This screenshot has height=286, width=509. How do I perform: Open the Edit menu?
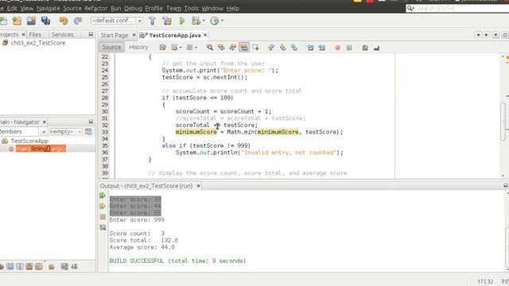coord(12,8)
